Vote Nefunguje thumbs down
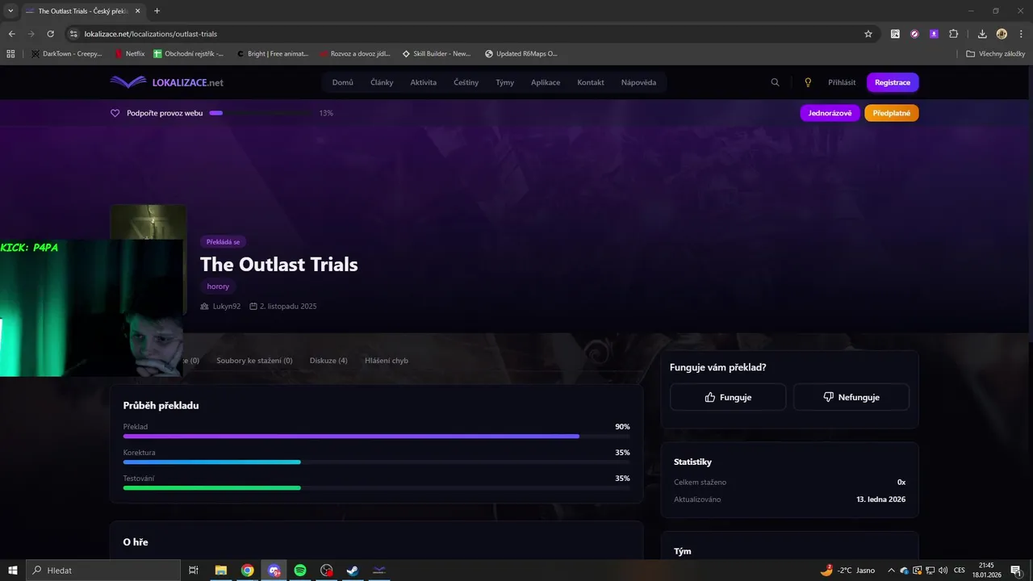The width and height of the screenshot is (1033, 581). click(851, 397)
